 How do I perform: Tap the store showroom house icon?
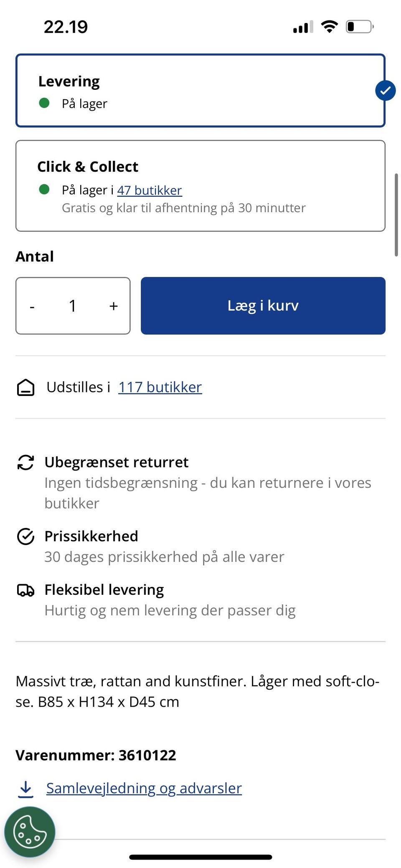25,387
